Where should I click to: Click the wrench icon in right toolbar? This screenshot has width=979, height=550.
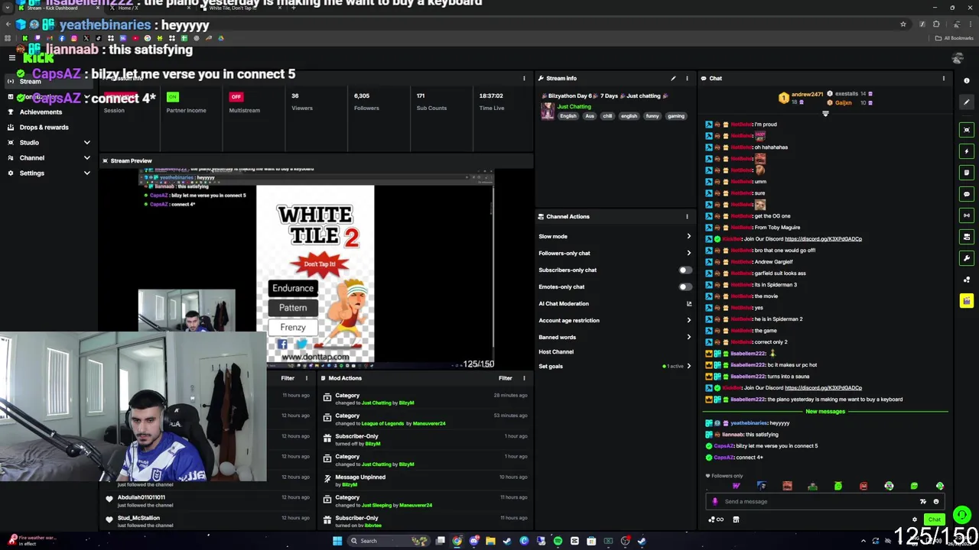pyautogui.click(x=967, y=258)
